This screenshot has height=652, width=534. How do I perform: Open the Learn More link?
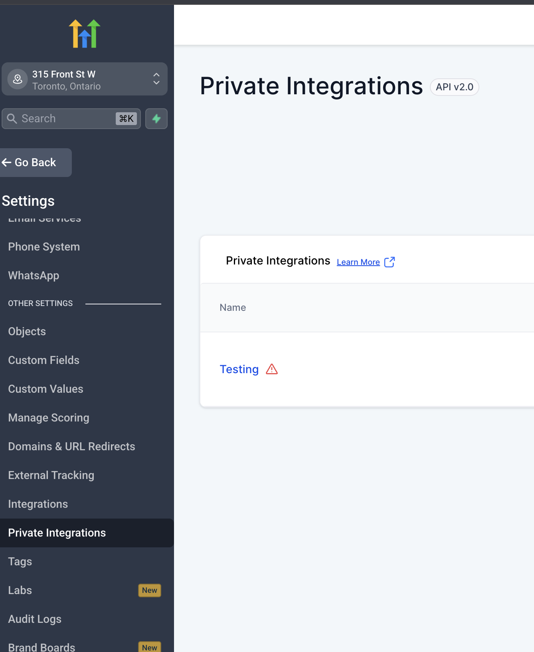358,262
